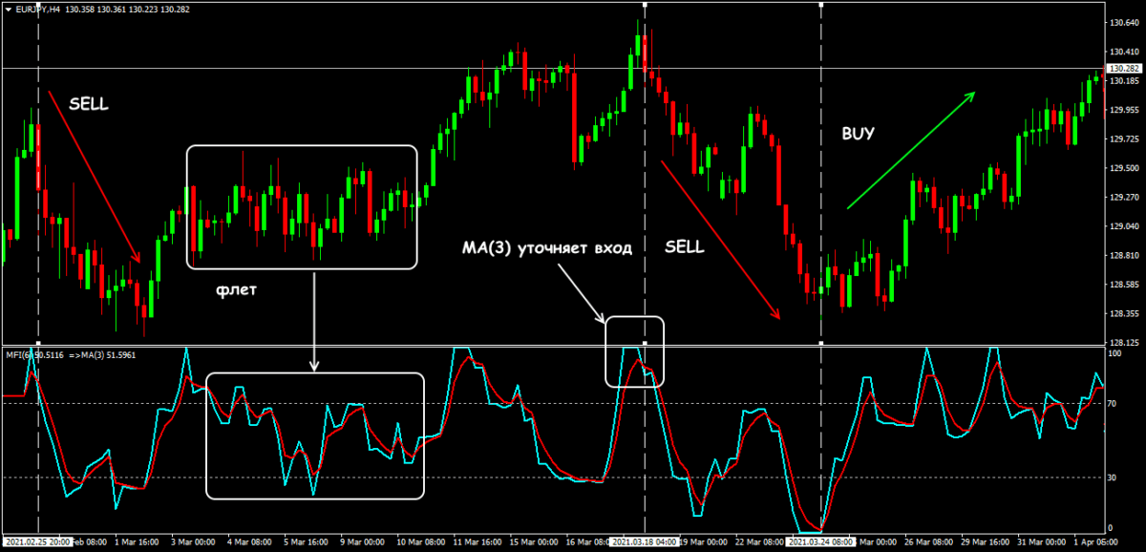Select the first red SELL arrow at left
The width and height of the screenshot is (1146, 552).
(94, 176)
